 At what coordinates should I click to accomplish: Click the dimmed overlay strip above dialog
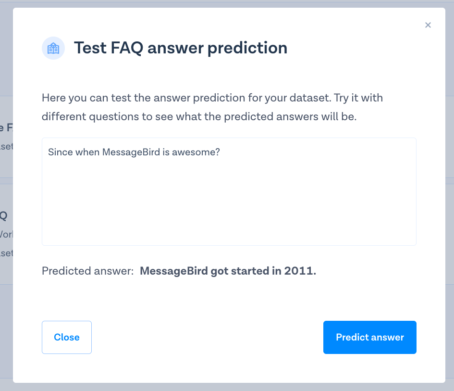(x=227, y=3)
